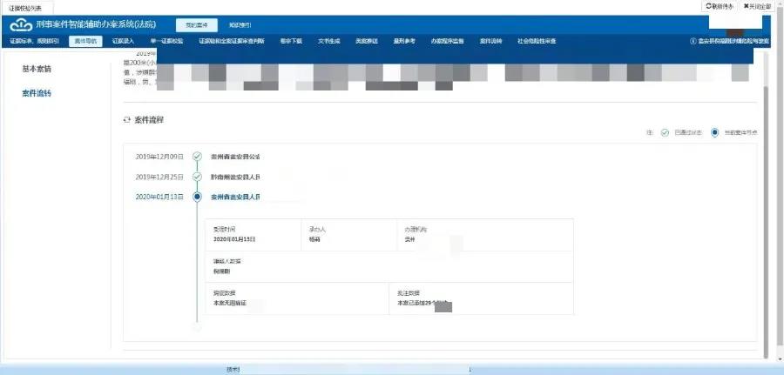
Task: Open the 证据录入 menu
Action: tap(124, 41)
